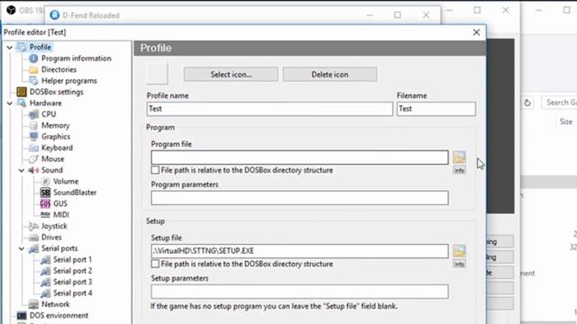This screenshot has height=324, width=577.
Task: Click the DOSBox settings icon
Action: coord(22,92)
